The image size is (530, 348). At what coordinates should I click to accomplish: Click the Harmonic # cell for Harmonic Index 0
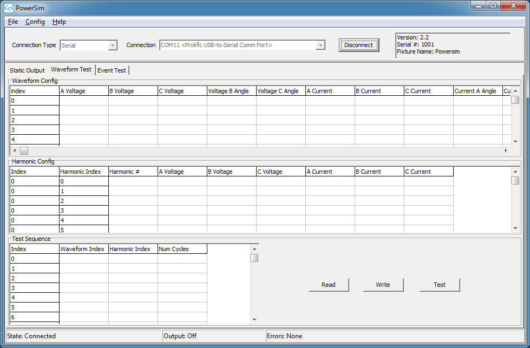point(133,181)
